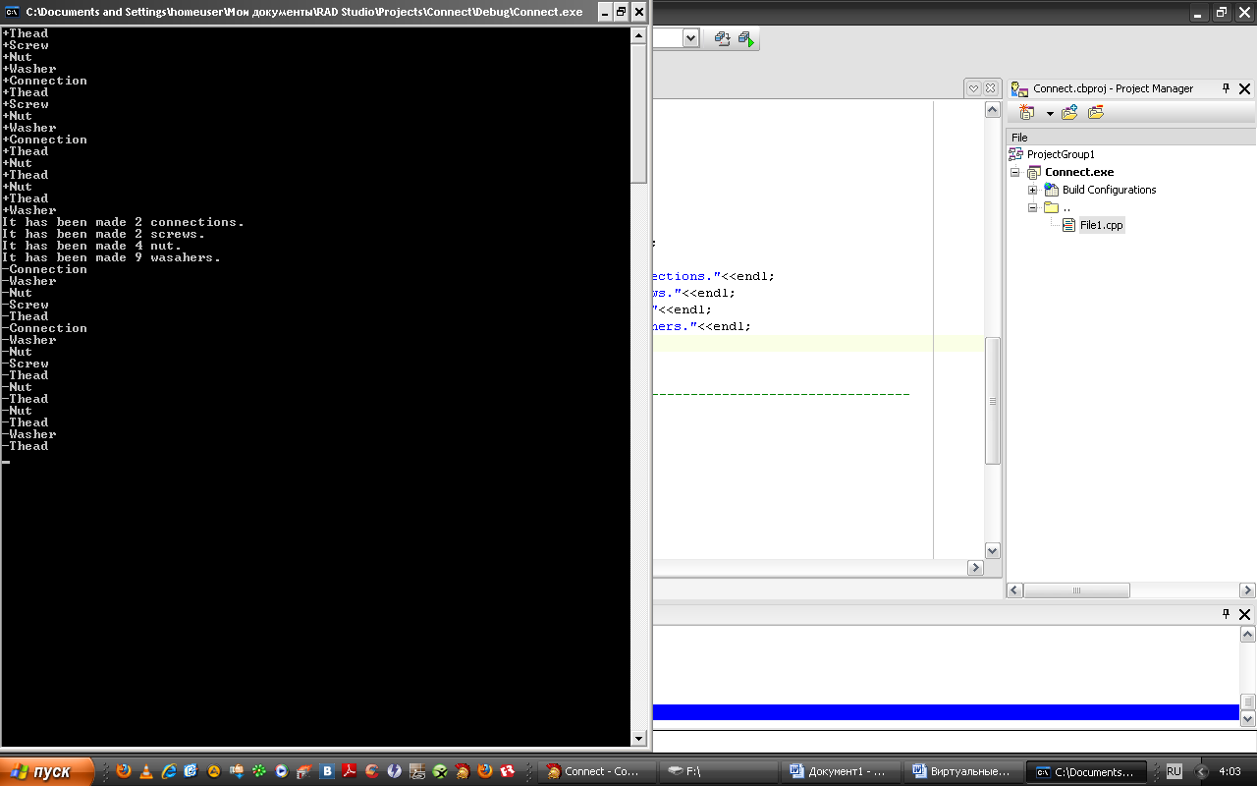The image size is (1257, 786).
Task: Open Adobe Reader from quick launch
Action: click(x=350, y=771)
